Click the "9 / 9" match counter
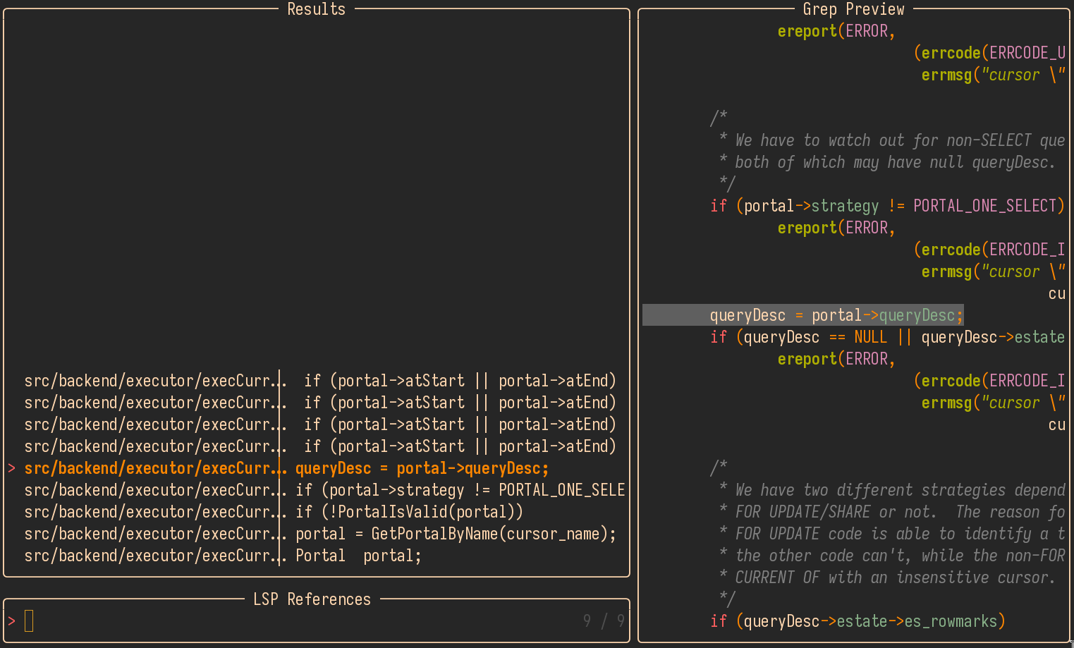This screenshot has height=648, width=1074. point(604,621)
